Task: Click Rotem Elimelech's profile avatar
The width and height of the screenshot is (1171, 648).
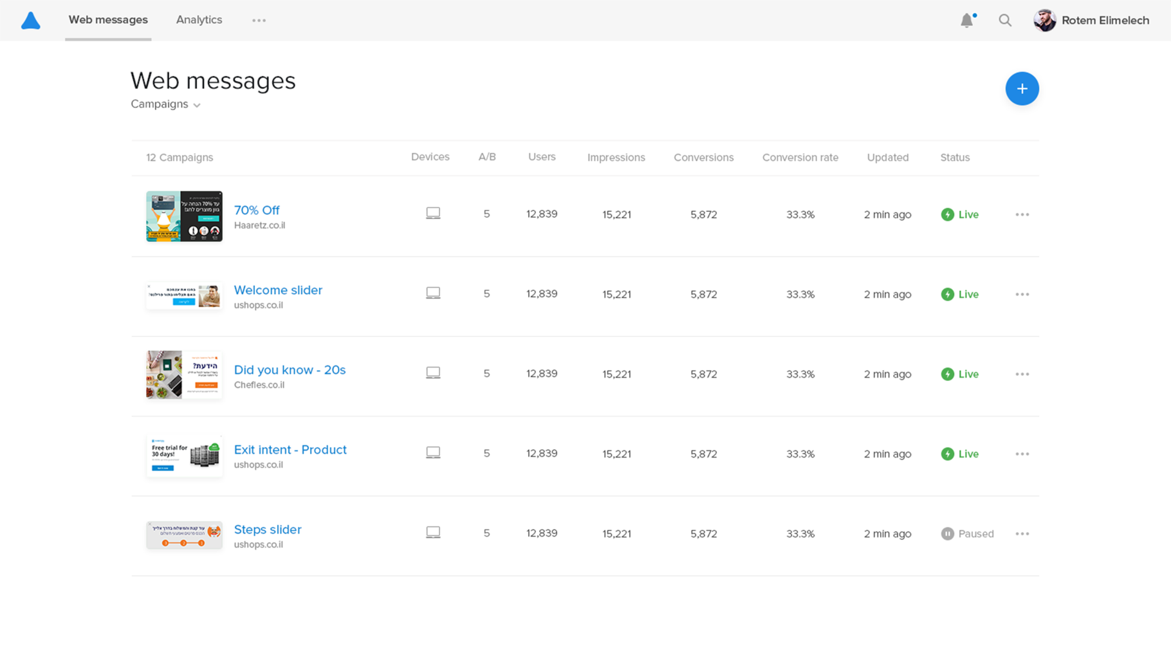Action: pos(1045,21)
